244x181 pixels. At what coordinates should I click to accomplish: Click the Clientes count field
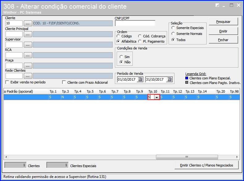pyautogui.click(x=15, y=165)
